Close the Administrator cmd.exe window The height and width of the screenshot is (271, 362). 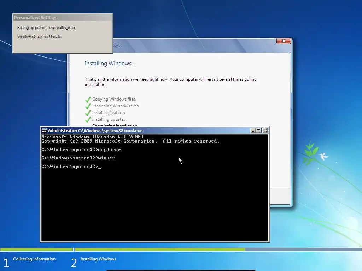265,131
